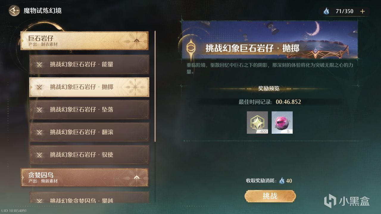Go back using the top-left return icon
Viewport: 381px width, 214px height.
14,11
